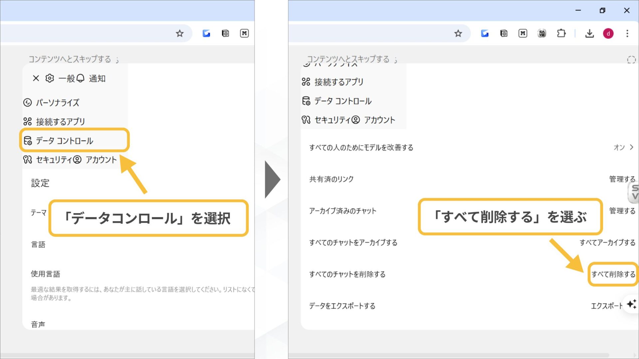Click 管理する next to 共有済のリンク

622,179
